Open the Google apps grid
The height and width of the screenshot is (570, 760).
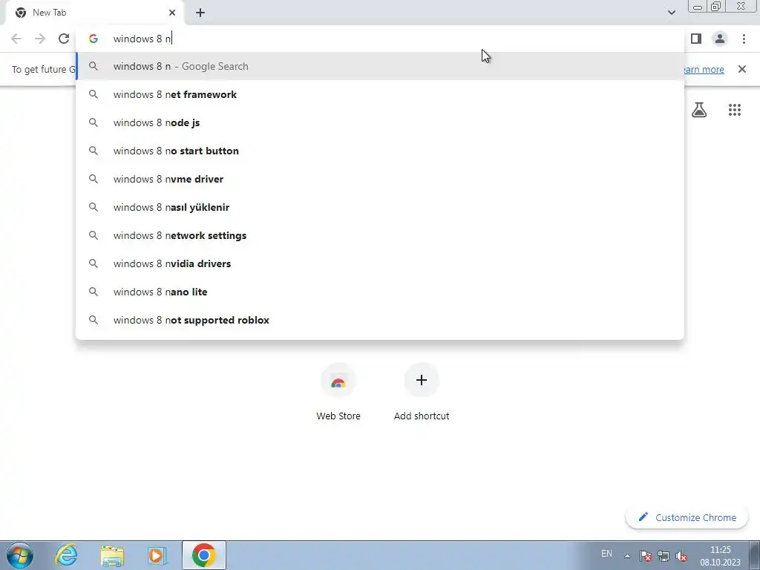click(735, 110)
